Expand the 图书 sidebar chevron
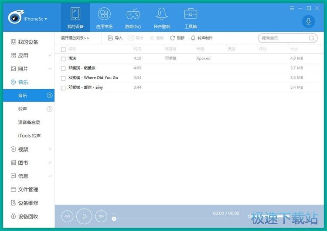327x231 pixels. 50,163
